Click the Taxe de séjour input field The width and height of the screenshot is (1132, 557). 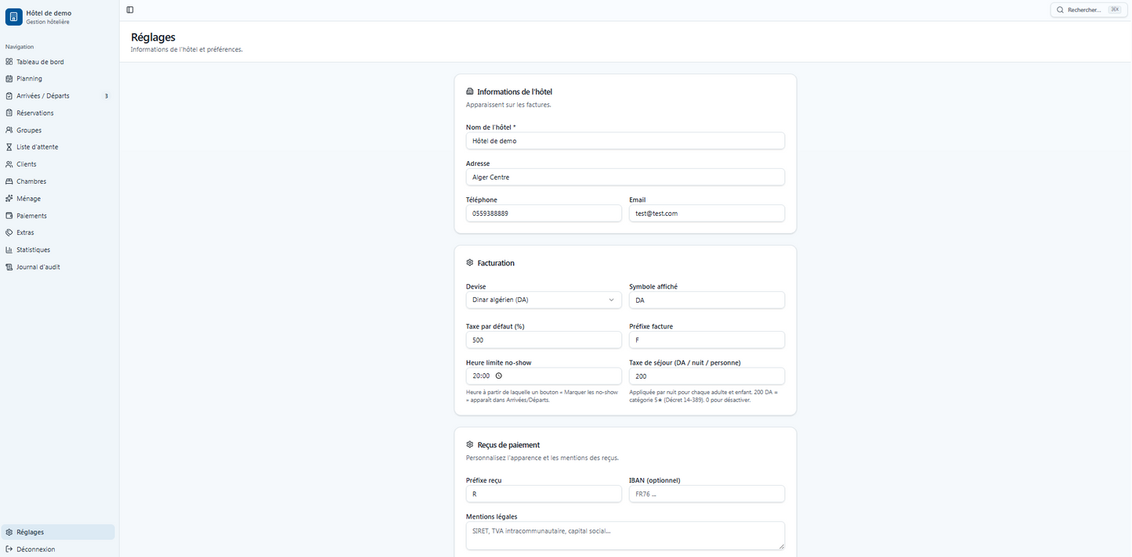[x=707, y=376]
